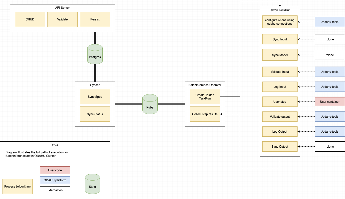Select the User step box
Viewport: 345px width, 199px height.
[x=280, y=101]
